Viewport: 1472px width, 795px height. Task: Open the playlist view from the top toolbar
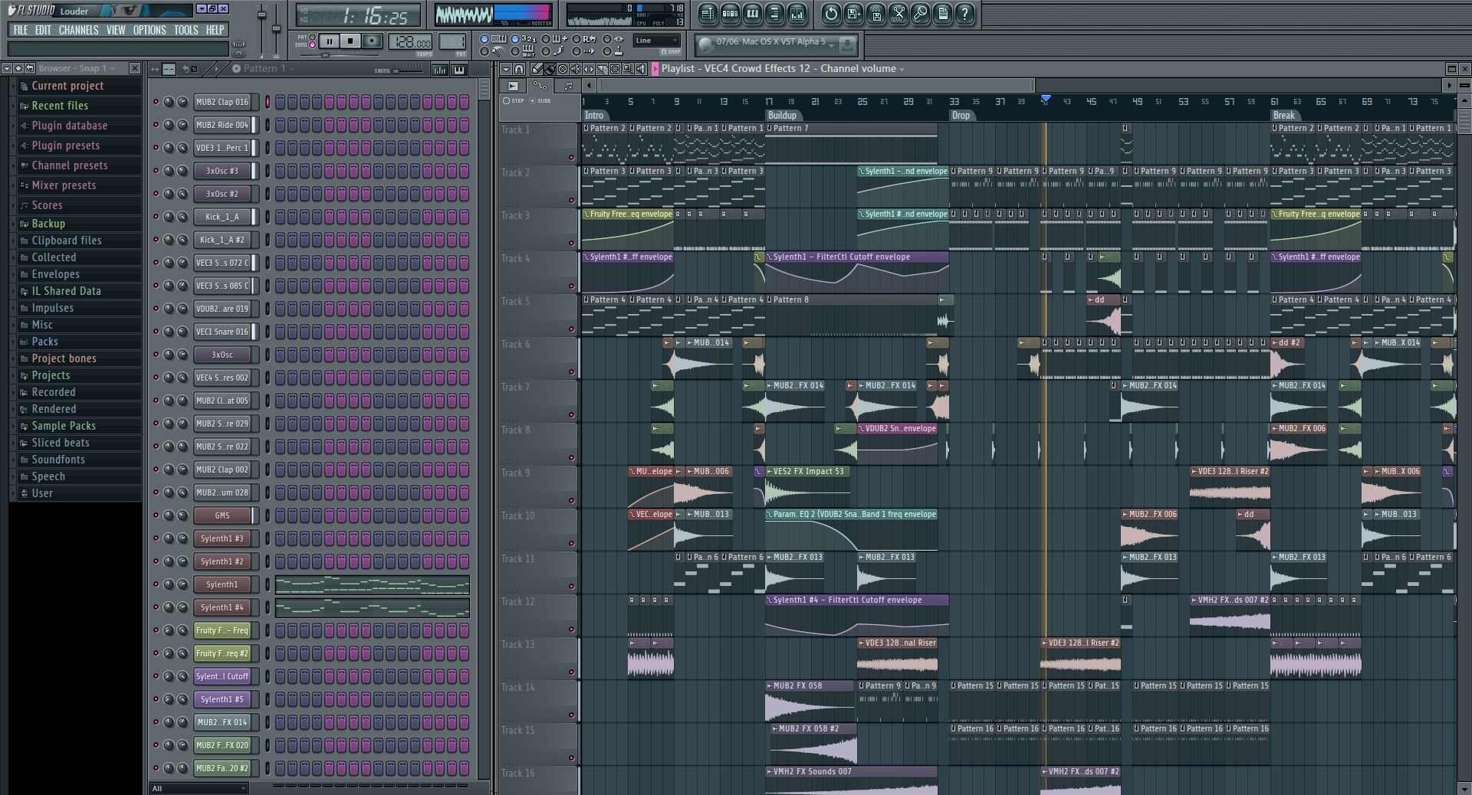click(708, 14)
